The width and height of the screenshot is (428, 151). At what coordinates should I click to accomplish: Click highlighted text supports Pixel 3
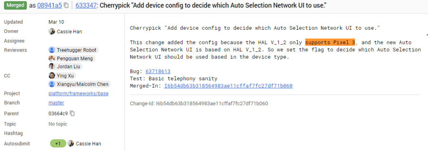tap(330, 42)
